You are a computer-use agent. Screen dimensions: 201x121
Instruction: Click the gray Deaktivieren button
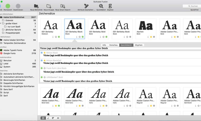(18, 6)
